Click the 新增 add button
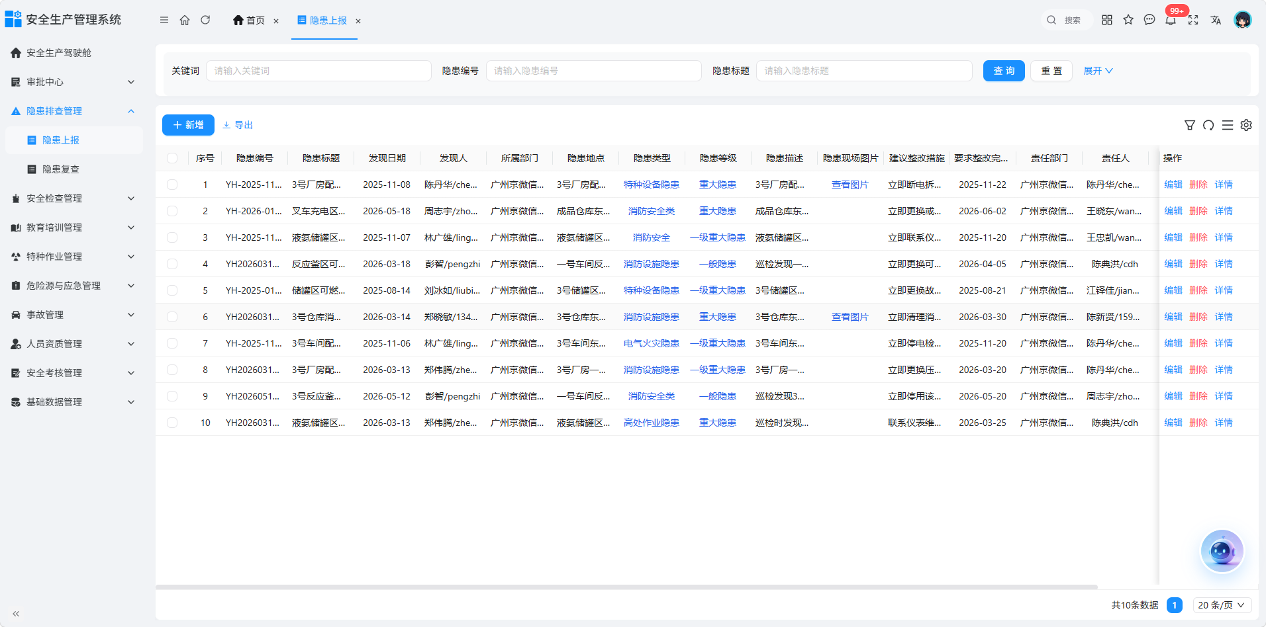 point(188,125)
